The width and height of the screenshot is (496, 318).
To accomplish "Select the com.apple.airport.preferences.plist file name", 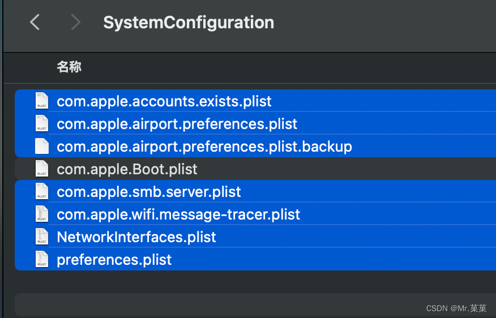I will 177,124.
